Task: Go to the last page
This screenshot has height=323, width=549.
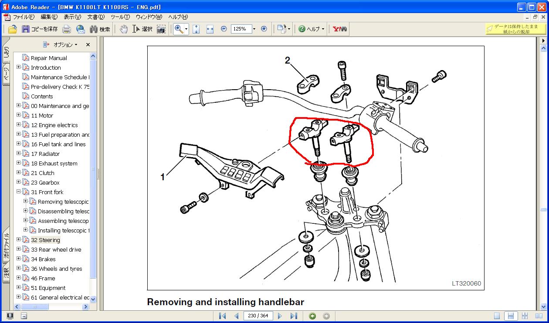Action: [294, 316]
